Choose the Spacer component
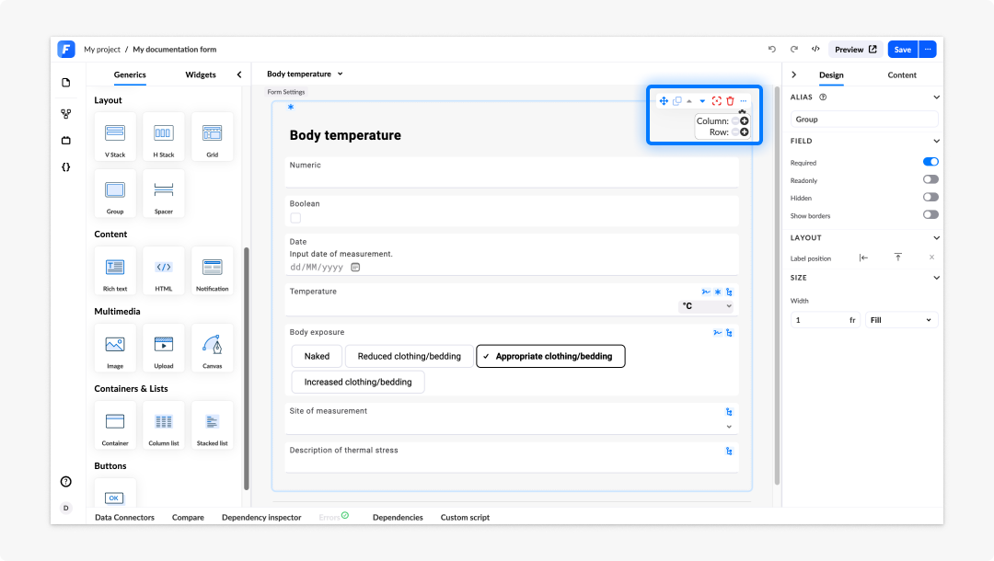994x561 pixels. [x=164, y=194]
